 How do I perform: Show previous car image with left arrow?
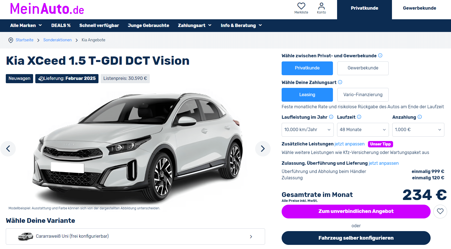(8, 149)
